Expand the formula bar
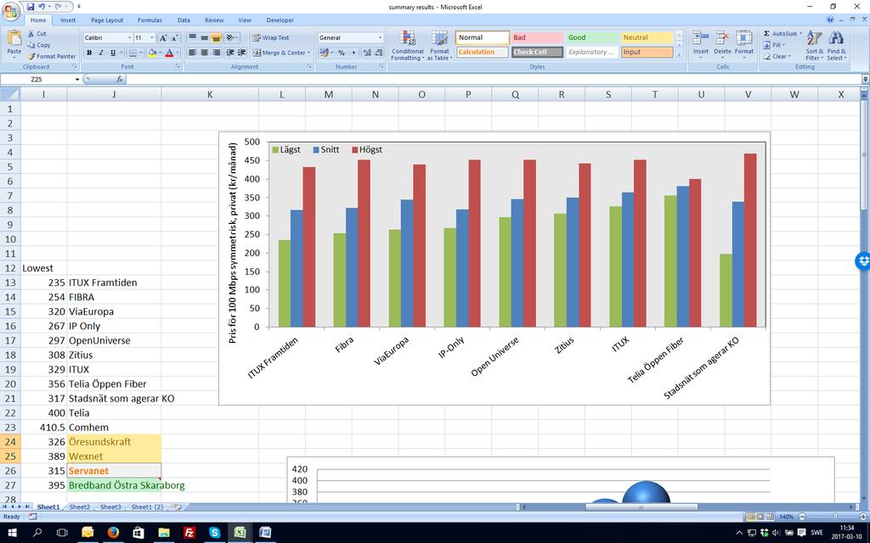 [865, 79]
